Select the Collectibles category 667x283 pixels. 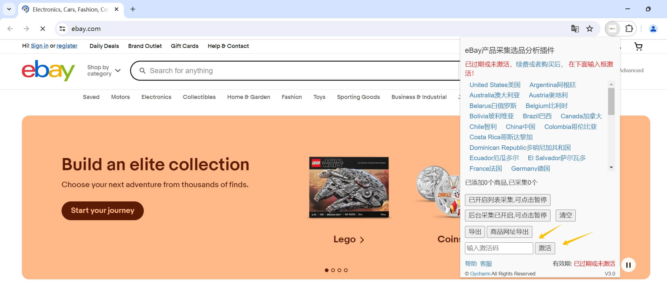(x=199, y=97)
